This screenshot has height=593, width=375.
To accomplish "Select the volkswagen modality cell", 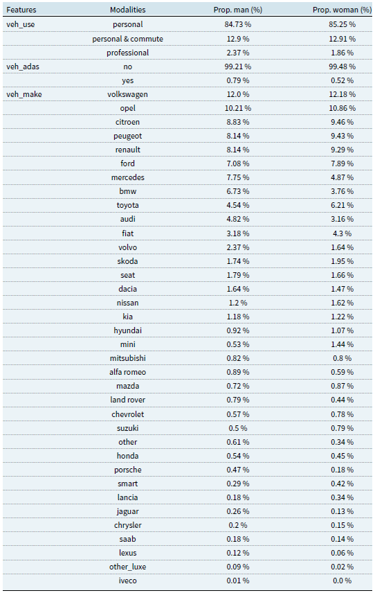I will click(127, 94).
